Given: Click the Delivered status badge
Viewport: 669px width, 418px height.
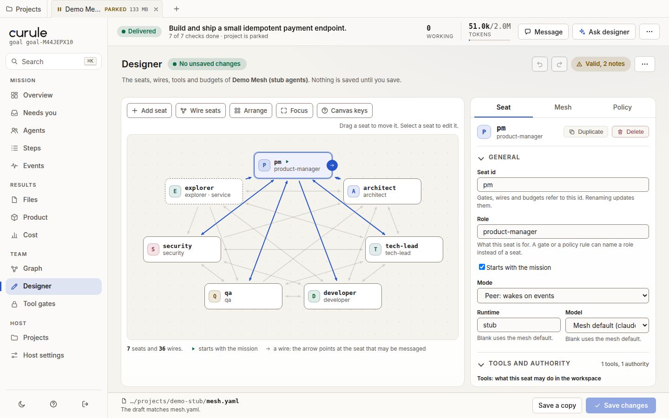Looking at the screenshot, I should point(139,31).
